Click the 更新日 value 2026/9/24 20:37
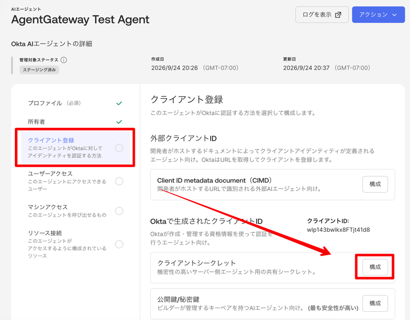 pos(306,68)
